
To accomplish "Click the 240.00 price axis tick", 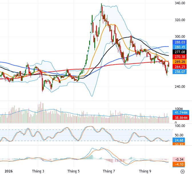I will tap(180, 87).
